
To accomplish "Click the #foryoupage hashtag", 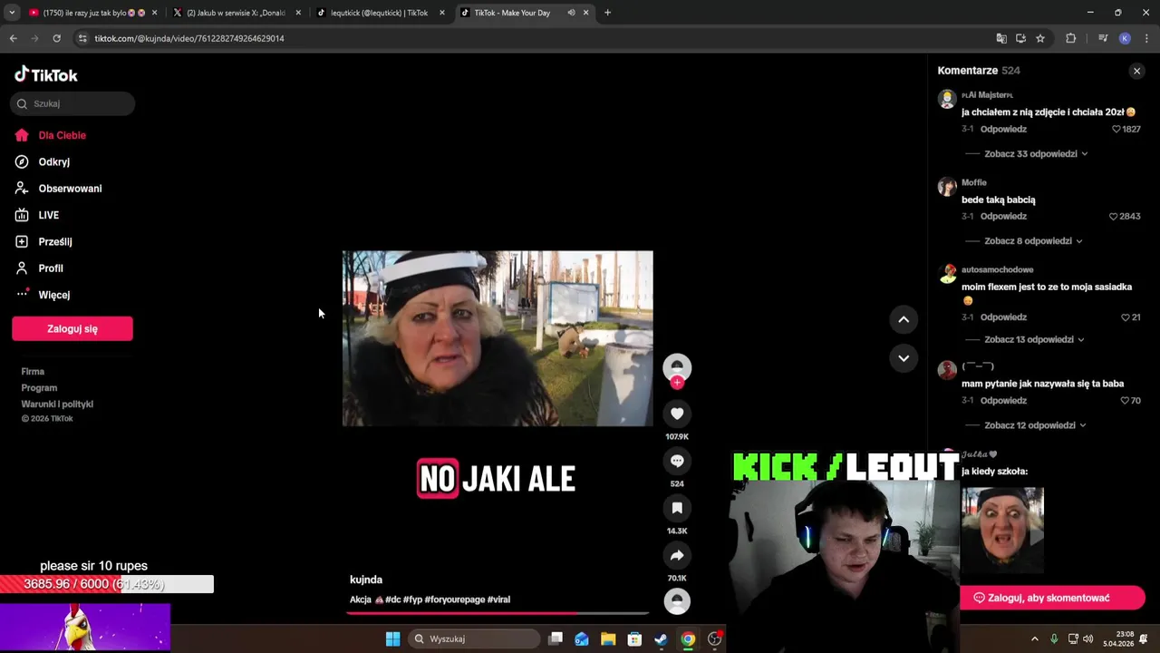I will [455, 599].
